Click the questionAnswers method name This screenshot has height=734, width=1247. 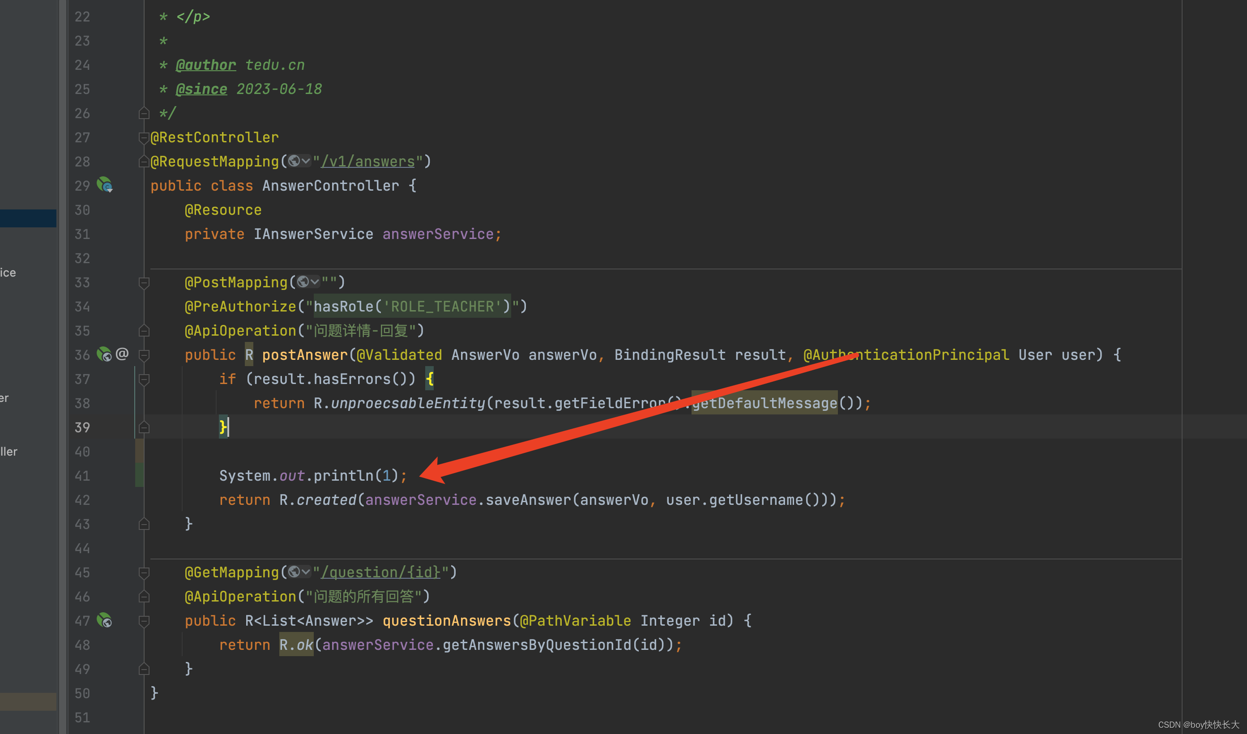point(447,621)
